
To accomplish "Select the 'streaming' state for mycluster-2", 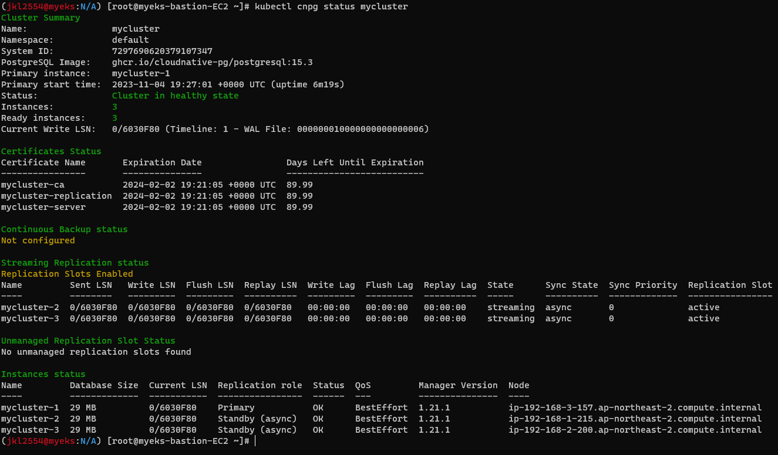I will 511,307.
